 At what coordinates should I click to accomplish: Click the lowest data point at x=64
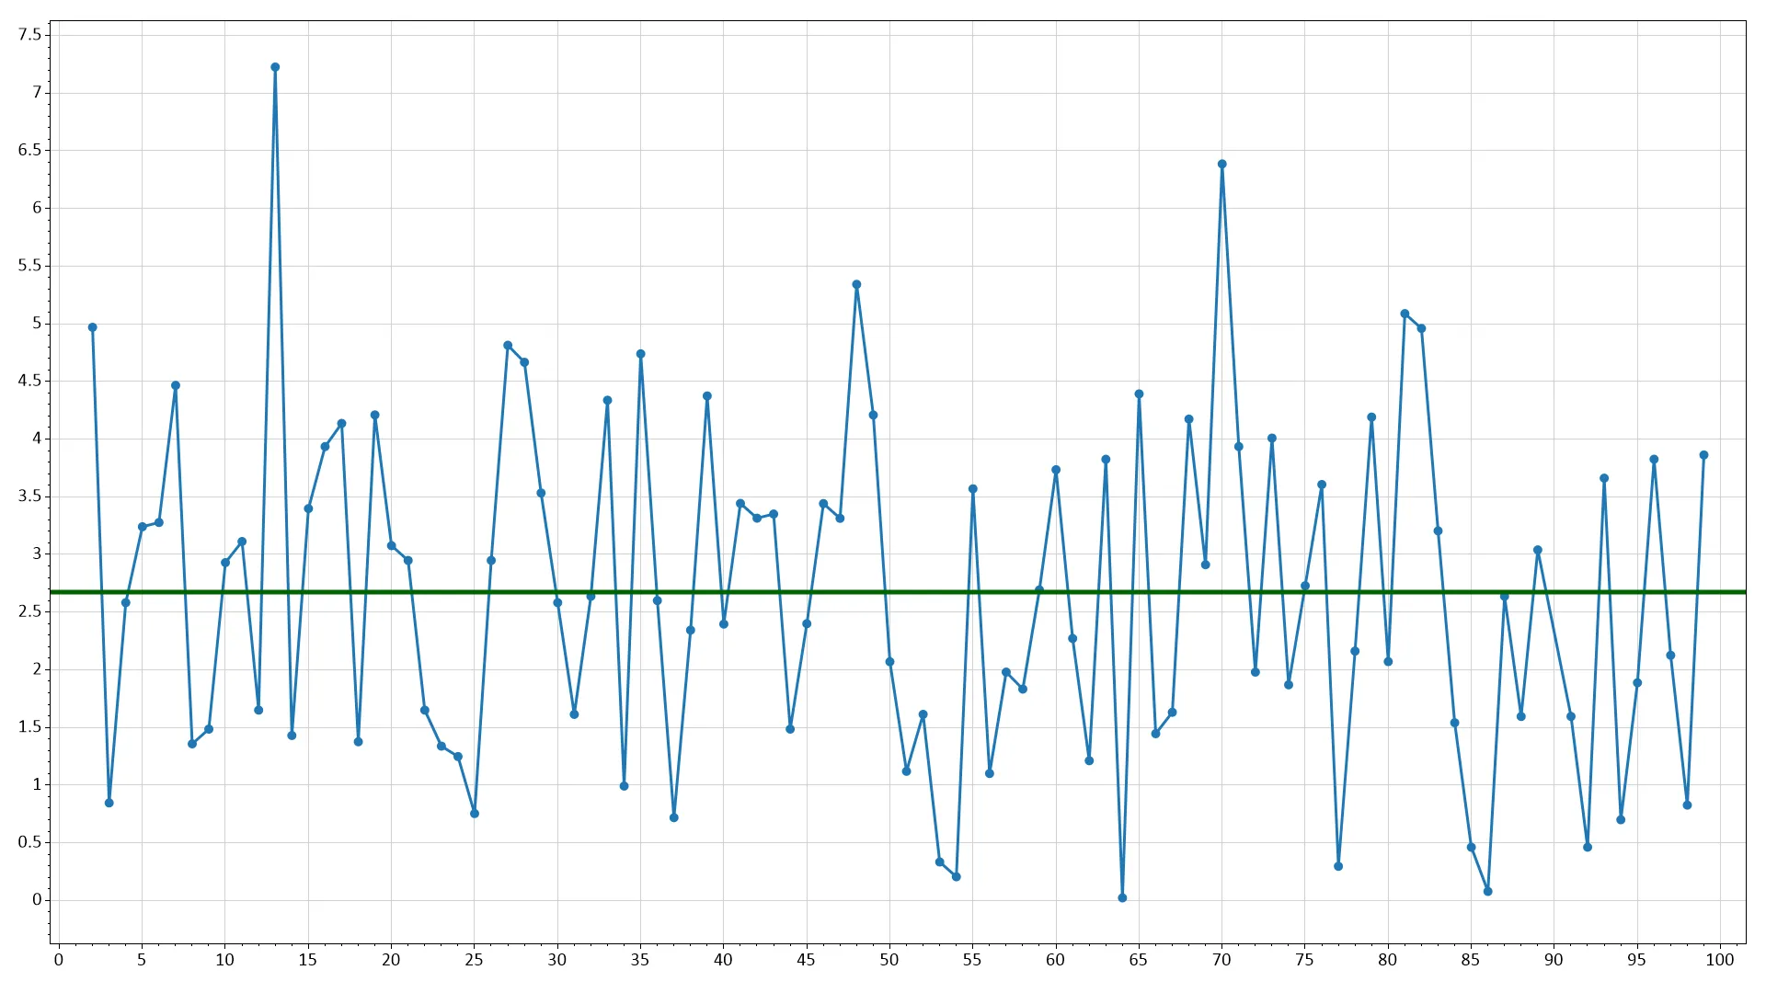pos(1122,897)
